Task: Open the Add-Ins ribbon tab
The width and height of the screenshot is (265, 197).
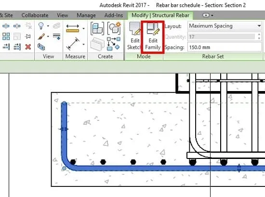Action: (114, 15)
